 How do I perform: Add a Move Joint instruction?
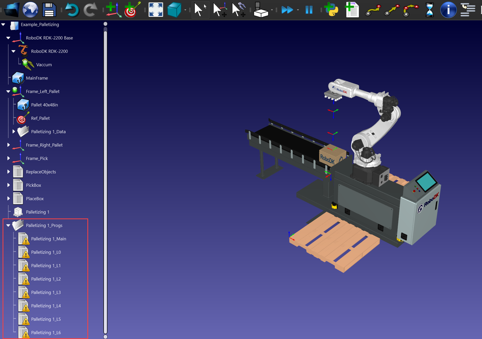pos(374,10)
